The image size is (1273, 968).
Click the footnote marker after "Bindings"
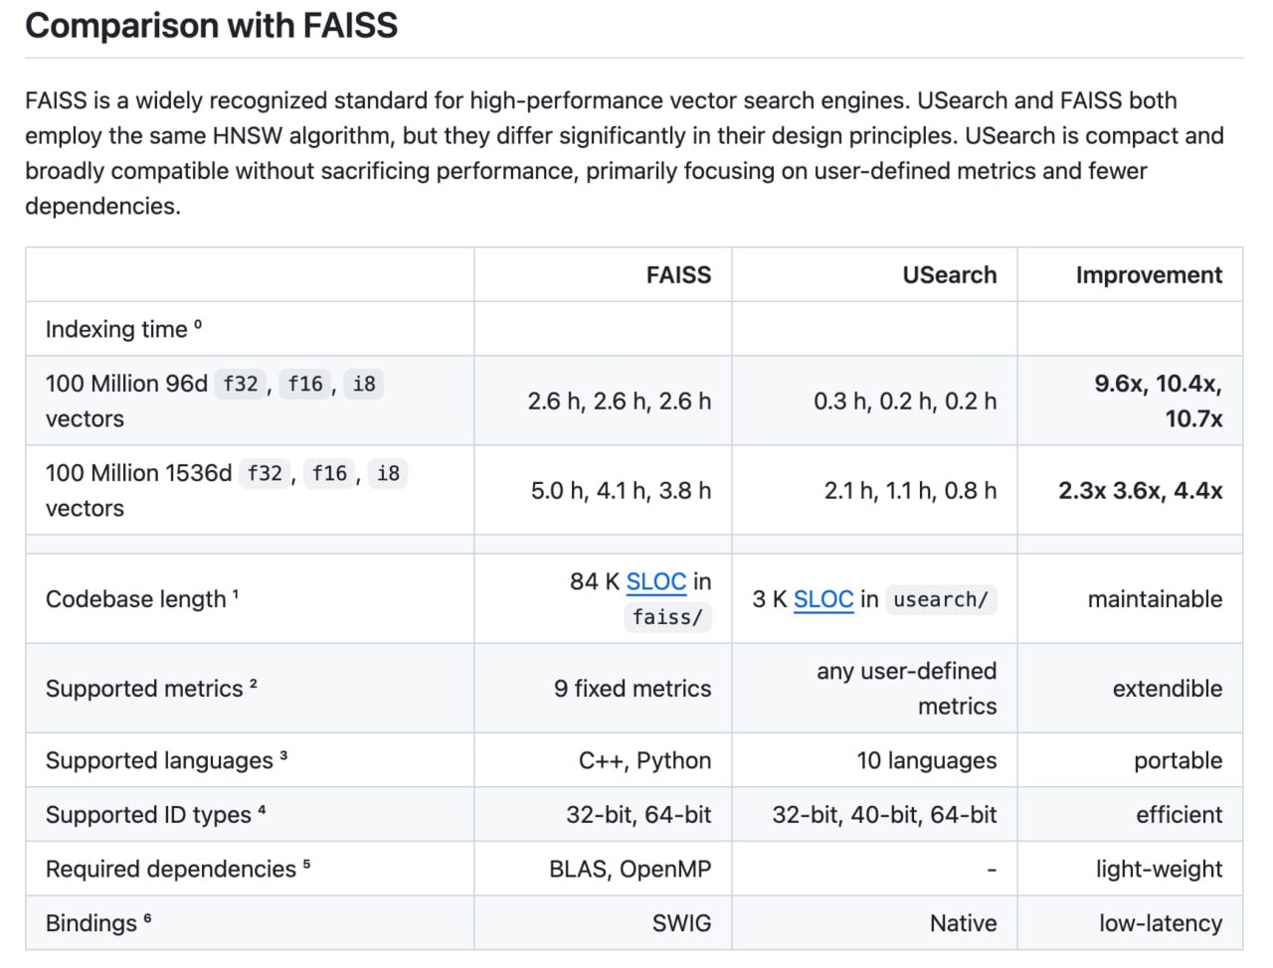coord(147,918)
